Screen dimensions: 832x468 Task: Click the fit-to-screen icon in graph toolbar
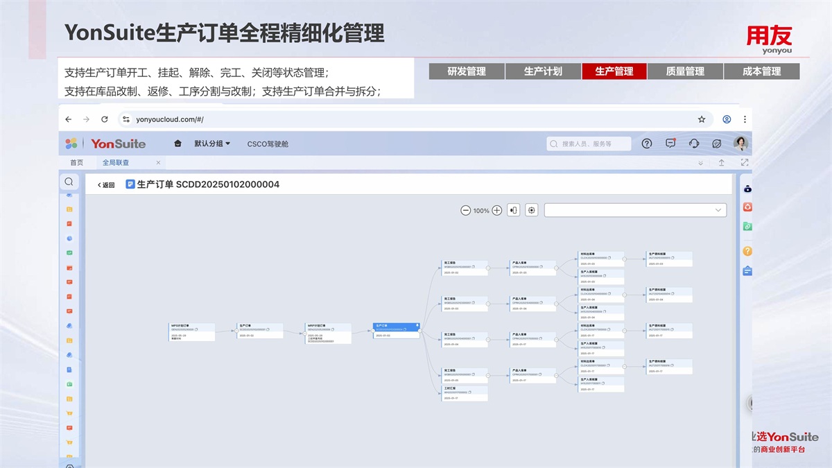(532, 210)
